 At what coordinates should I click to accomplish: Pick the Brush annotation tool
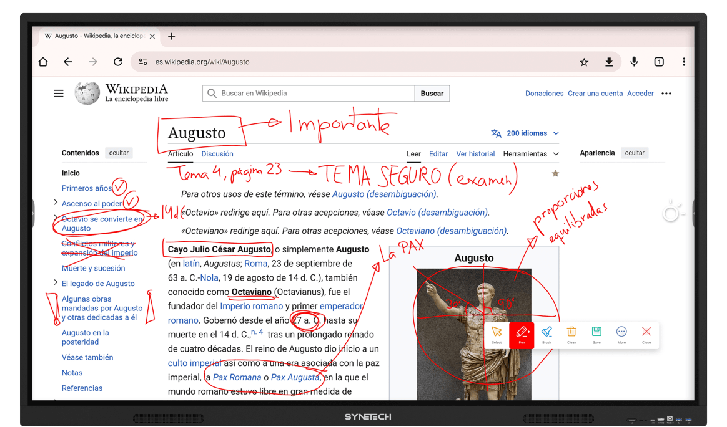tap(546, 335)
